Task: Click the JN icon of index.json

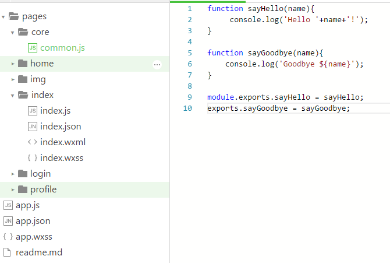Action: [33, 127]
